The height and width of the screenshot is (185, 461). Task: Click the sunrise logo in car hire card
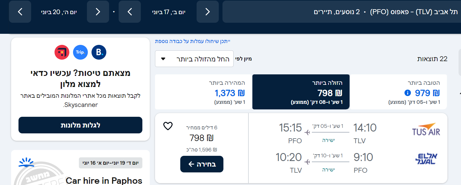26,163
